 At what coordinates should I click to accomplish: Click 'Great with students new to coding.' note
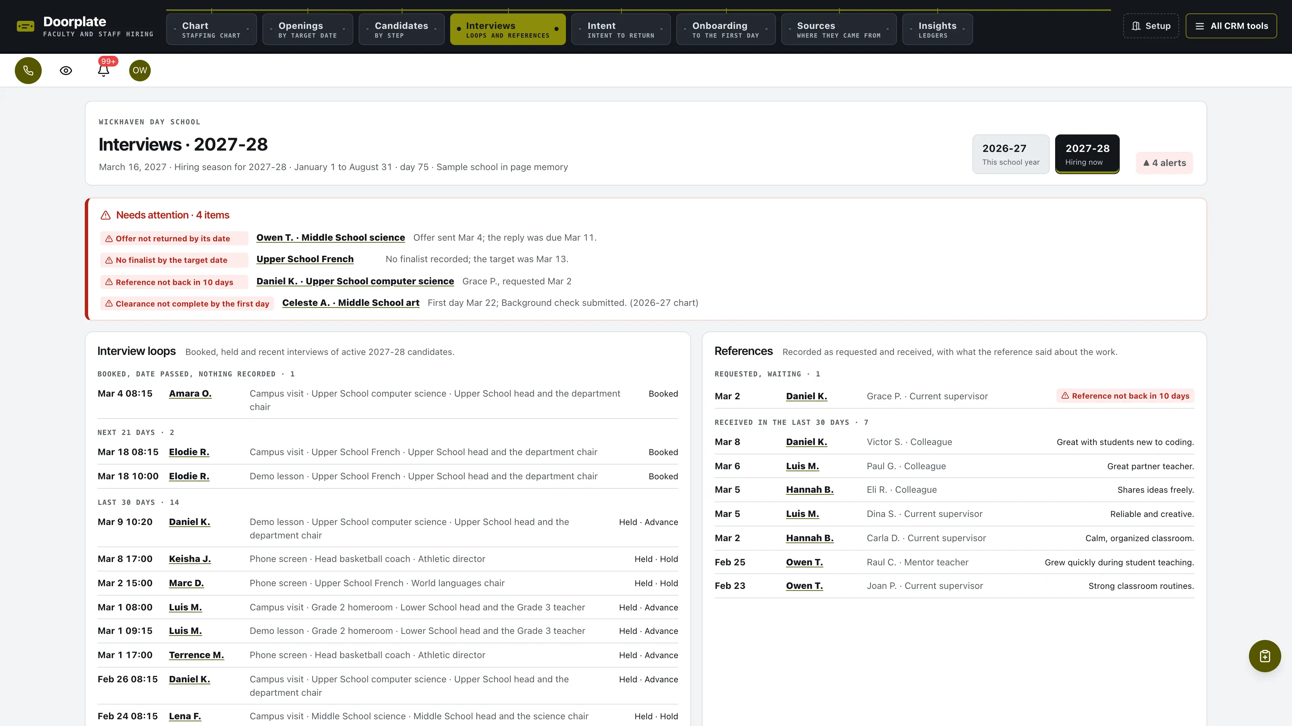(x=1125, y=442)
